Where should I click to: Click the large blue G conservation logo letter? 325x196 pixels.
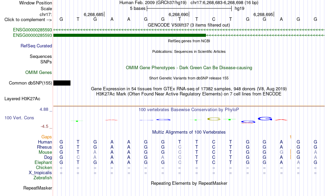[265, 119]
